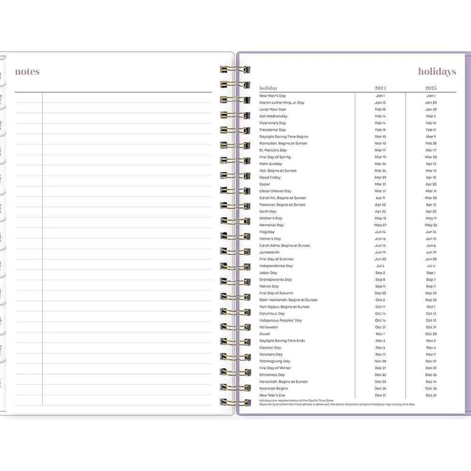The image size is (471, 471).
Task: Click the Christmas Day row label
Action: tap(272, 375)
